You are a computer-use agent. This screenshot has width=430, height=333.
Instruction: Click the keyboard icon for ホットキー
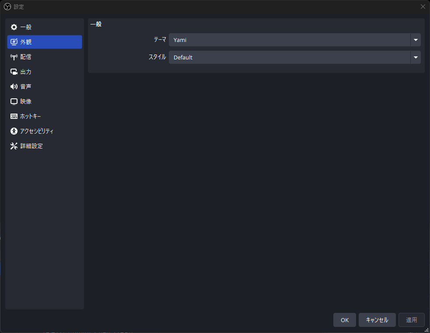14,116
